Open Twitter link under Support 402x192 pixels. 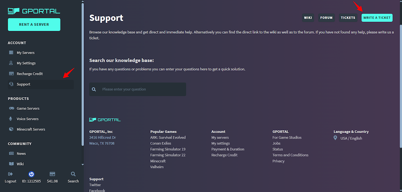[95, 185]
